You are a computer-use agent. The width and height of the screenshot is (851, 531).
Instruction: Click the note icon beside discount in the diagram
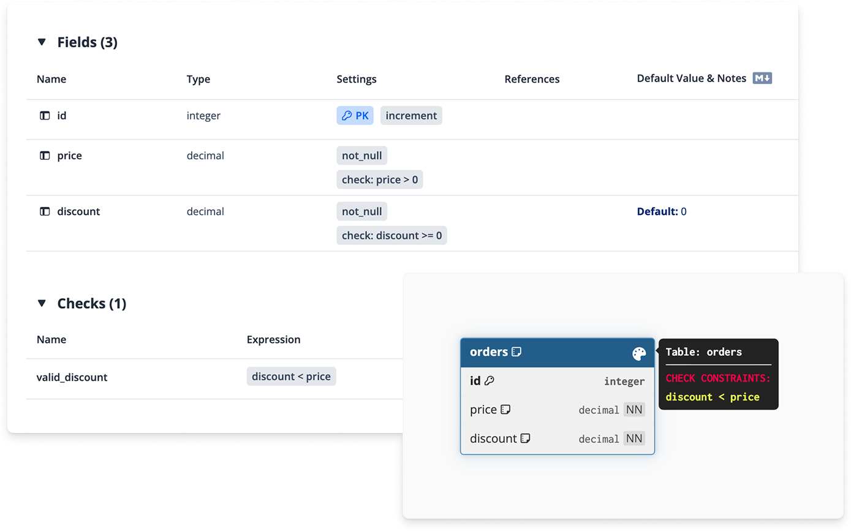coord(526,438)
